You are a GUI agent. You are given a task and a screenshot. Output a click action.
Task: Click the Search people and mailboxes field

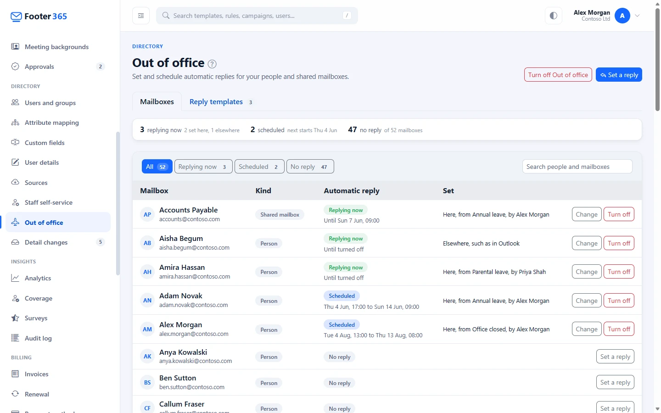tap(577, 167)
